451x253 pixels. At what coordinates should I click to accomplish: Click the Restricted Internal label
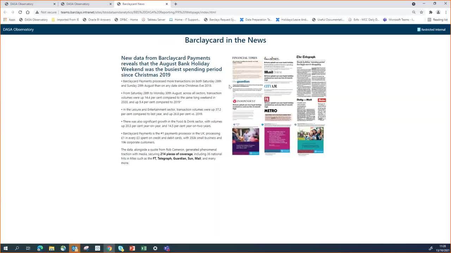[431, 30]
